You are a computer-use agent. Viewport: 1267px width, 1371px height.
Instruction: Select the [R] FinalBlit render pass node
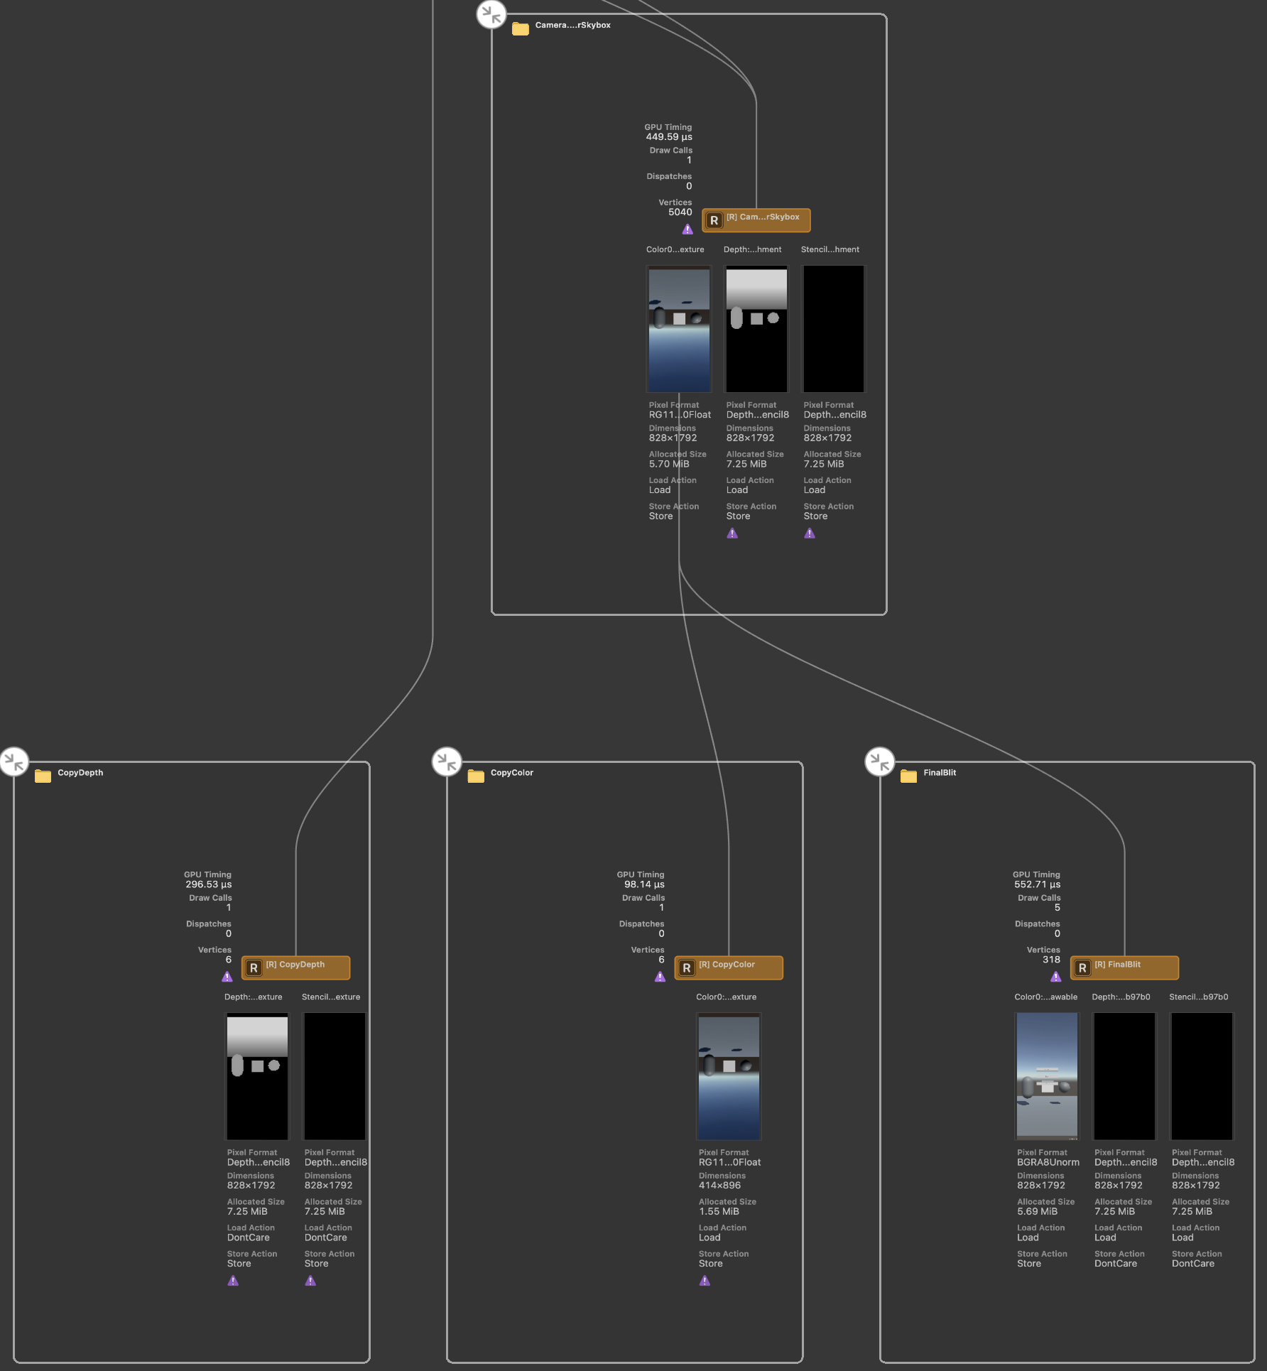tap(1124, 968)
